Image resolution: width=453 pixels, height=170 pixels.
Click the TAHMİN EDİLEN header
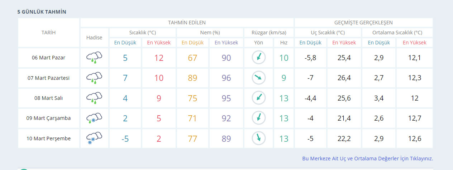click(187, 23)
